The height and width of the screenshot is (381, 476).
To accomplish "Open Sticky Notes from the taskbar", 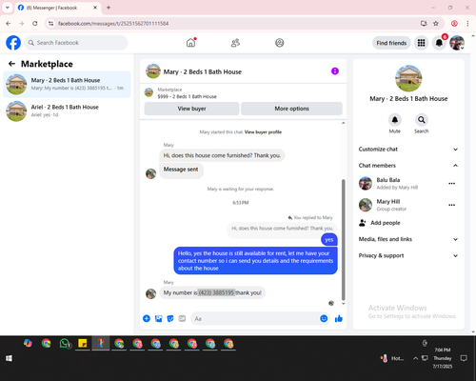I will point(83,344).
